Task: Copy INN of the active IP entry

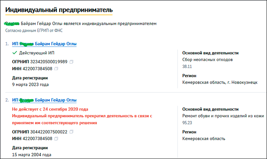Action: 56,69
